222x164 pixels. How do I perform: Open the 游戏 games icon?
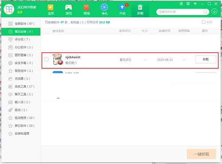69,9
